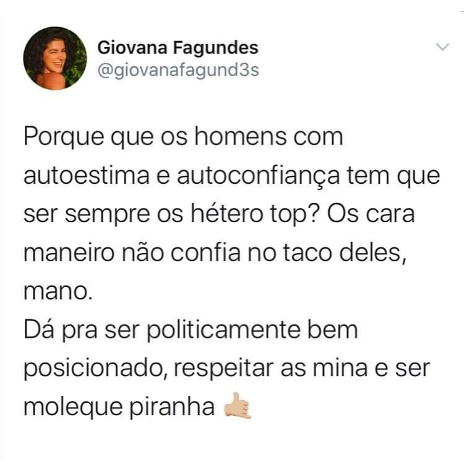
Task: Click the word 'homens' in the first line
Action: coord(241,137)
